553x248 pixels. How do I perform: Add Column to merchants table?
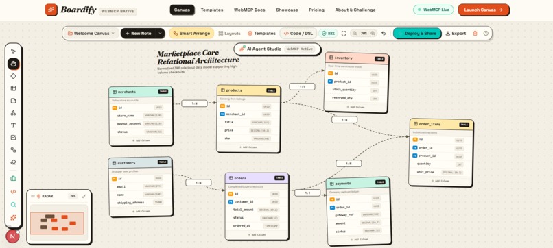click(x=141, y=140)
